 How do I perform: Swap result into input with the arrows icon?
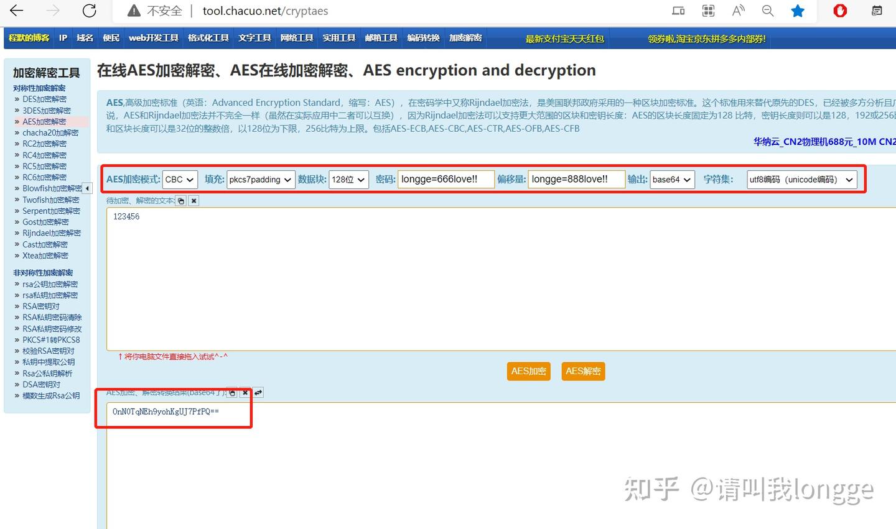coord(258,393)
